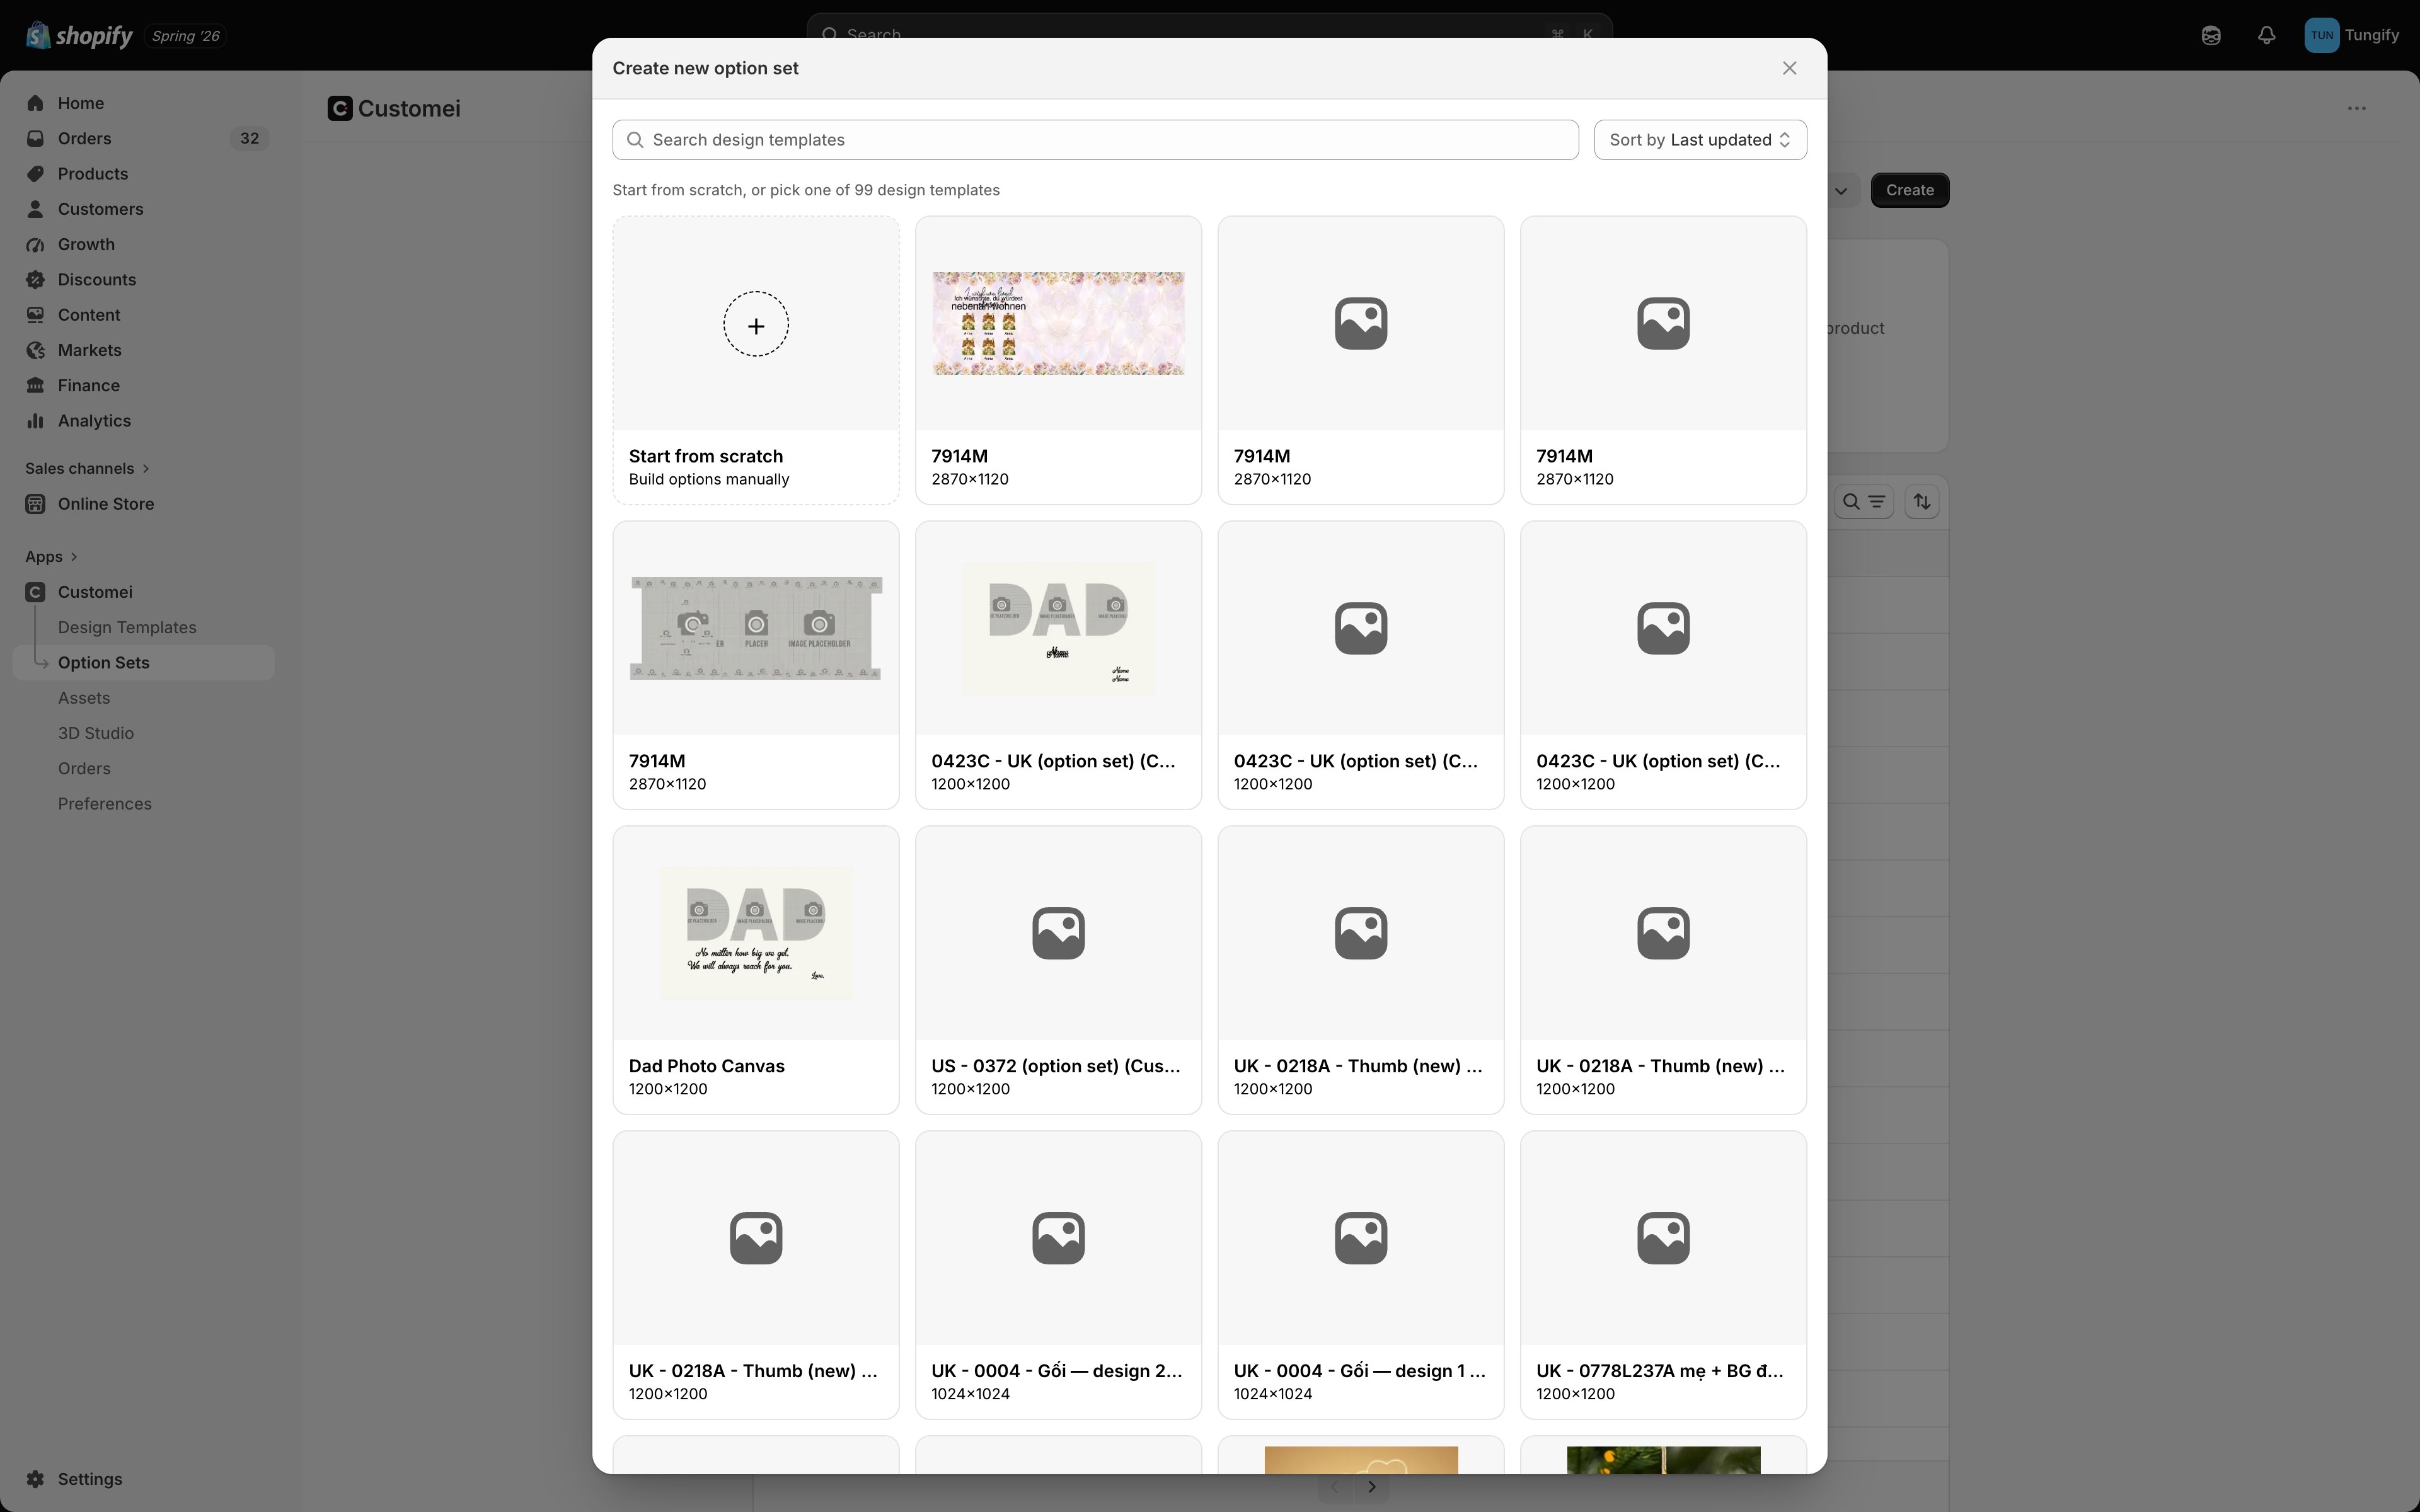The height and width of the screenshot is (1512, 2420).
Task: Open the dropdown arrow next to Create
Action: point(1841,190)
